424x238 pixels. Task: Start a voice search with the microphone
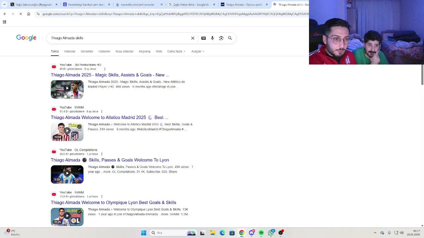(212, 38)
